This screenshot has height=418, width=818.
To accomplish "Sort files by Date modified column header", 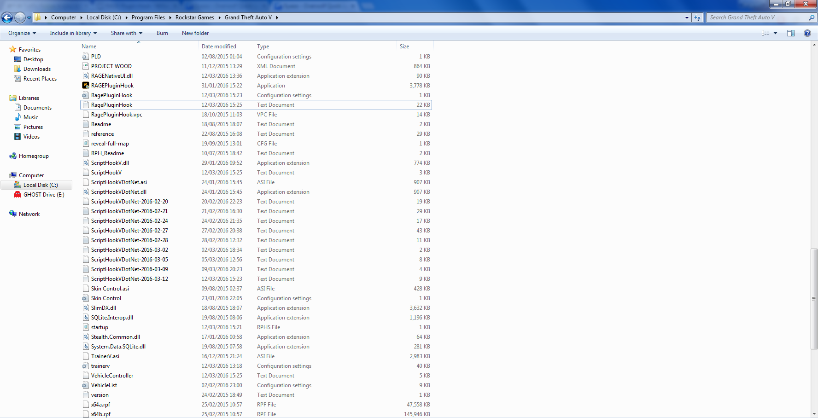I will point(226,46).
